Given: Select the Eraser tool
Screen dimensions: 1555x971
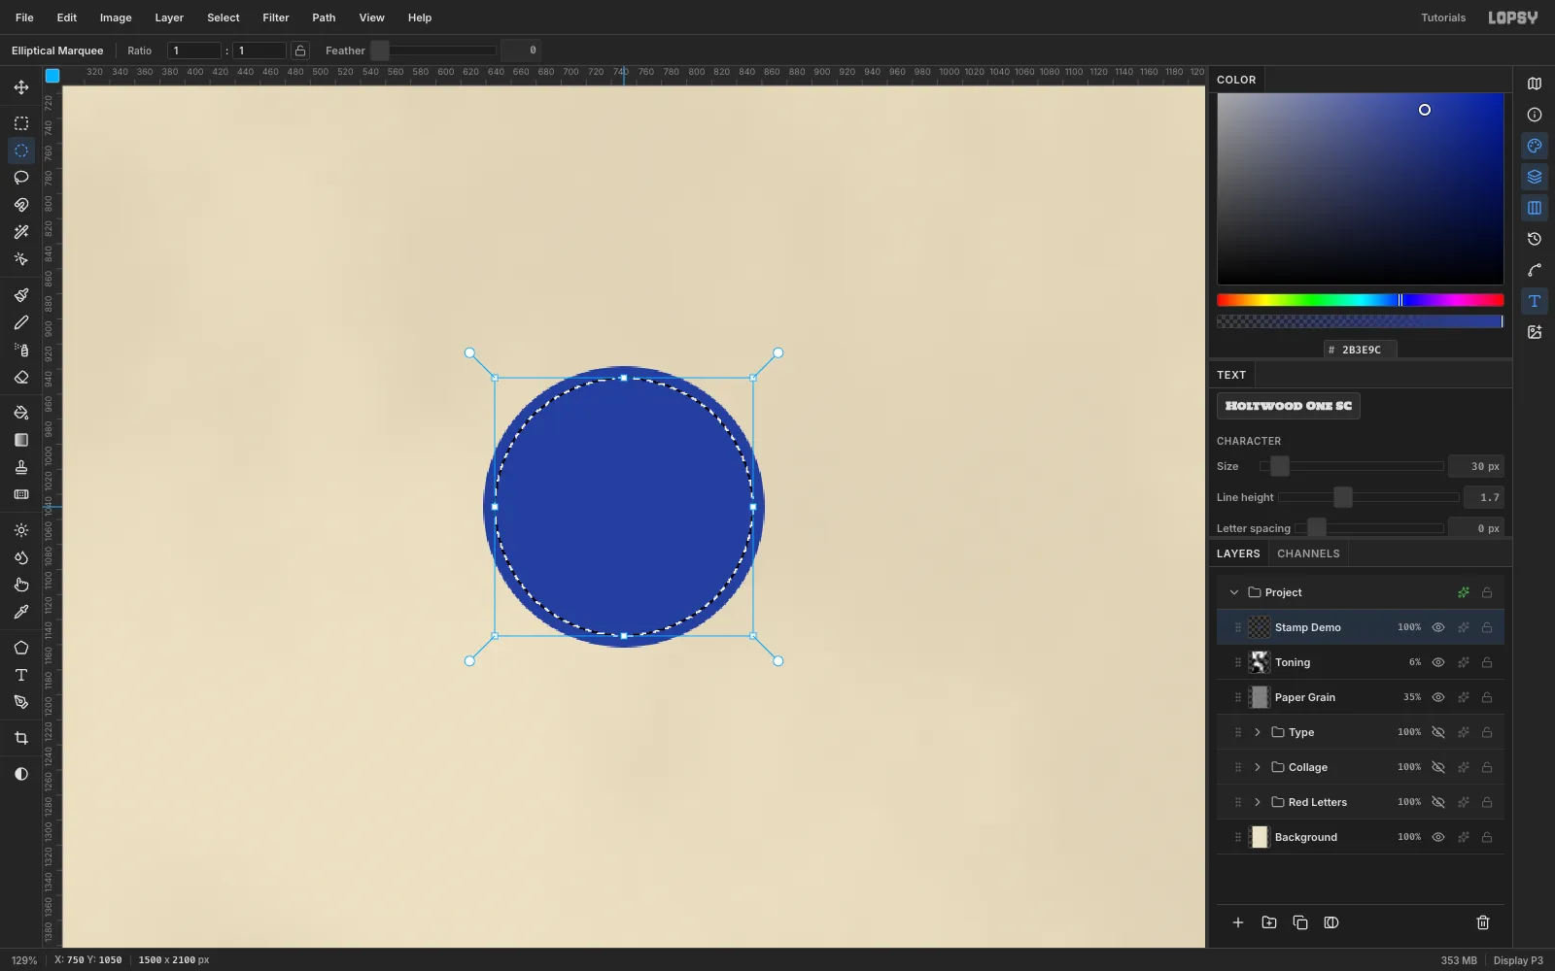Looking at the screenshot, I should [x=21, y=377].
